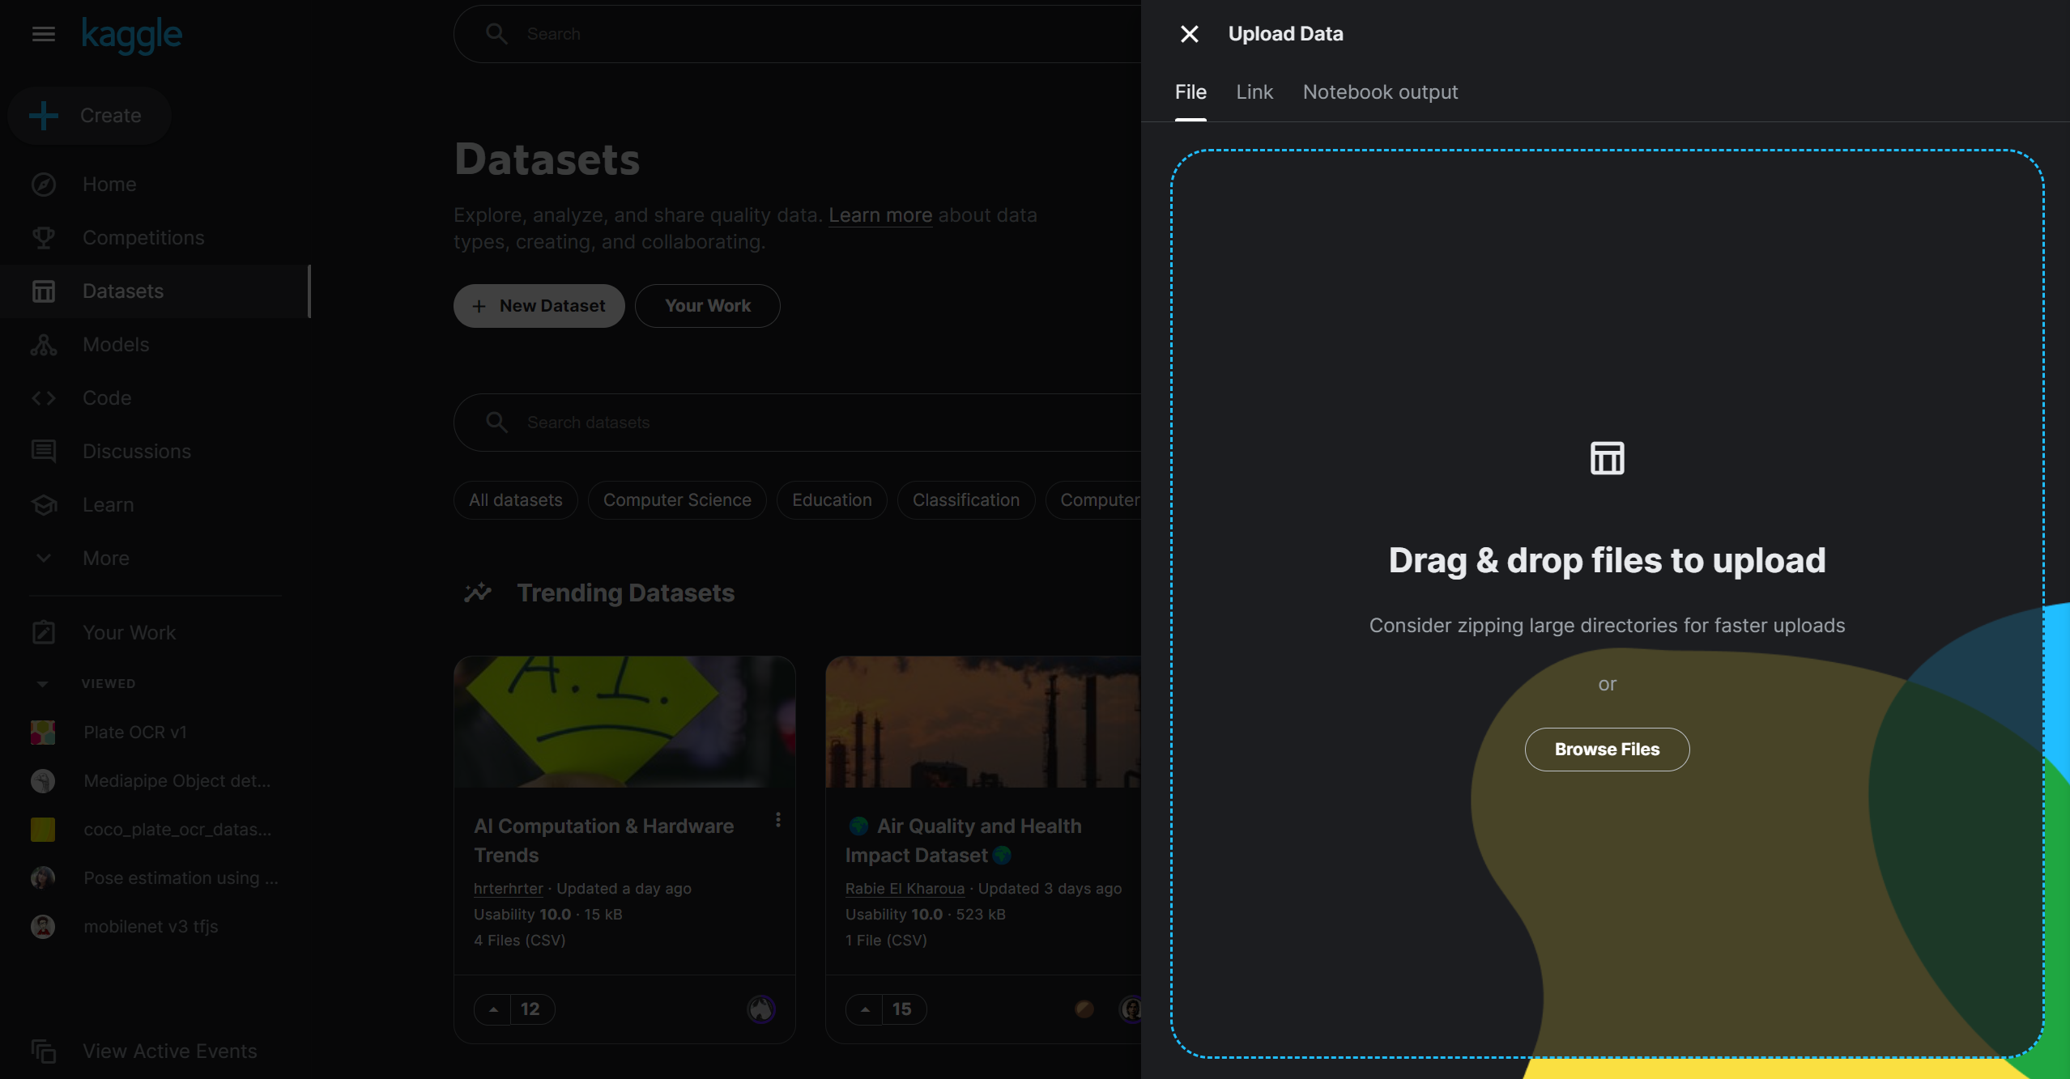Expand the More sidebar section

point(44,559)
